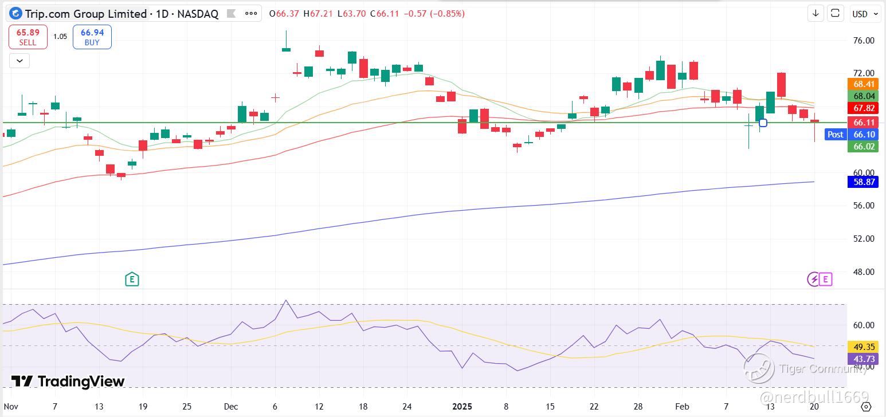
Task: Click the flag icon beside NASDAQ
Action: click(x=230, y=14)
